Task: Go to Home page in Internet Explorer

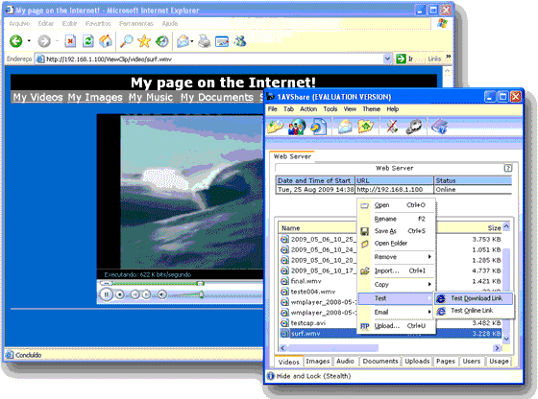Action: click(x=106, y=41)
